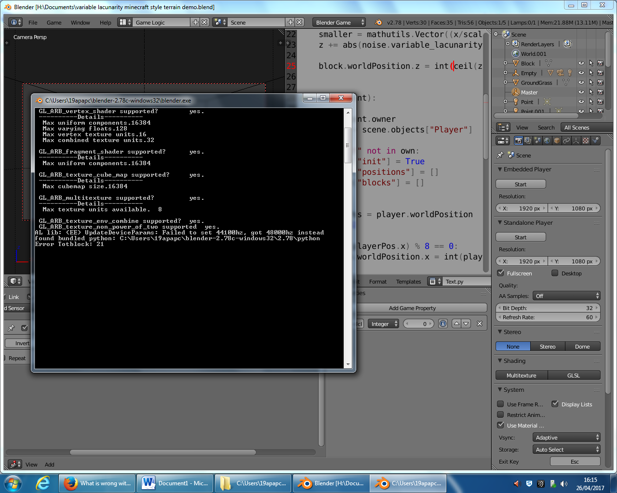Open the Game menu
The height and width of the screenshot is (493, 617).
54,23
